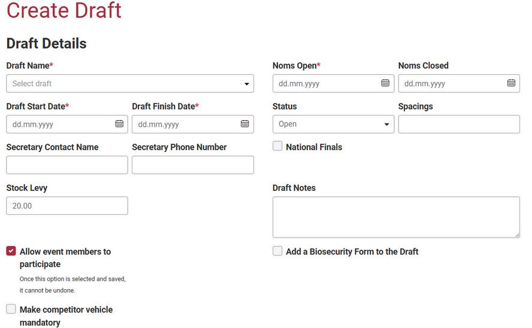Click the Draft Name dropdown arrow

click(247, 84)
